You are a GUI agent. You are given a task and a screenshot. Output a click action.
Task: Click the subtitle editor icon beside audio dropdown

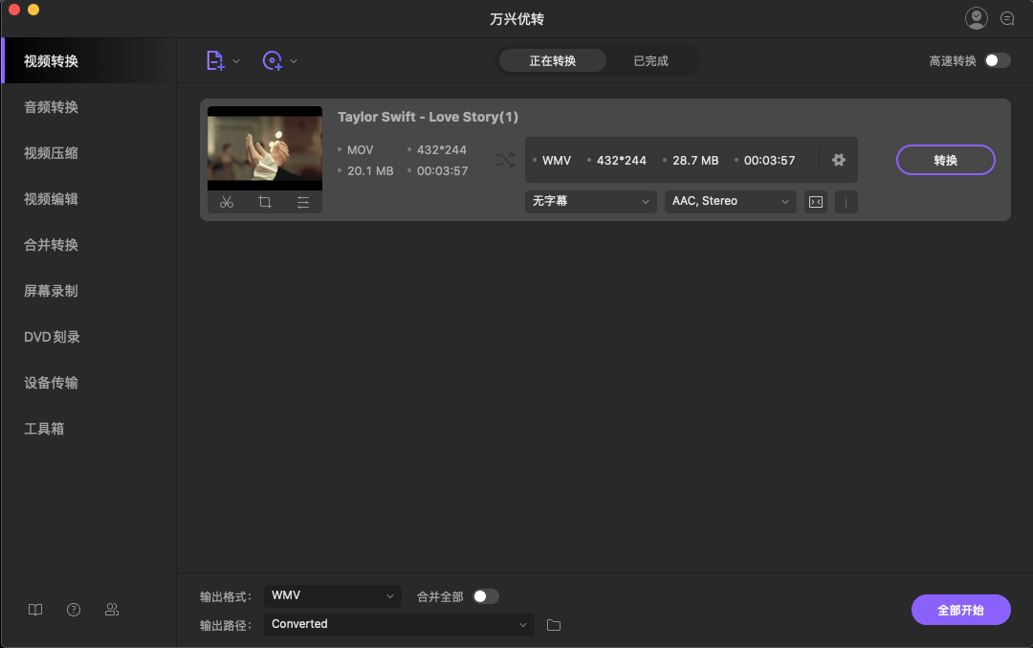(x=815, y=201)
